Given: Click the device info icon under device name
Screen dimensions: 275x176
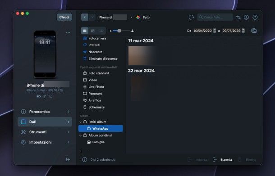Looking at the screenshot, I should [51, 96].
